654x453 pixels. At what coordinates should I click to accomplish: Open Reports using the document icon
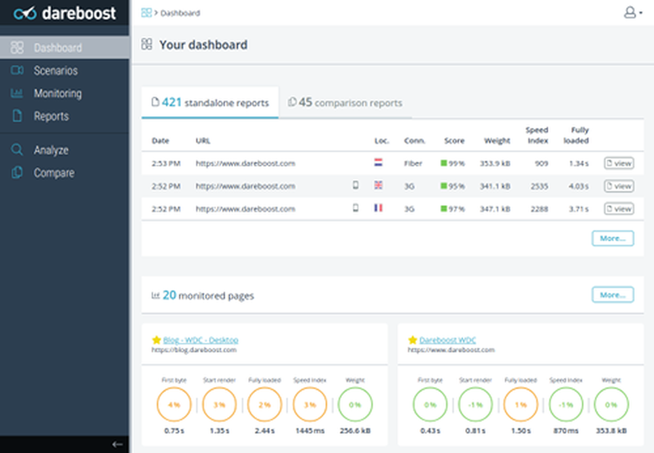pos(17,116)
